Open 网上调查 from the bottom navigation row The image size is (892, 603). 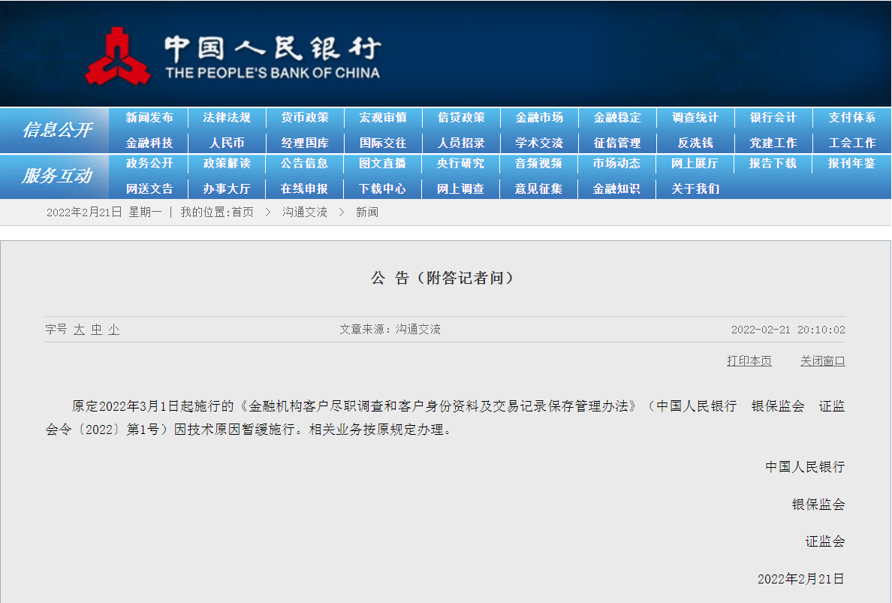click(x=460, y=188)
